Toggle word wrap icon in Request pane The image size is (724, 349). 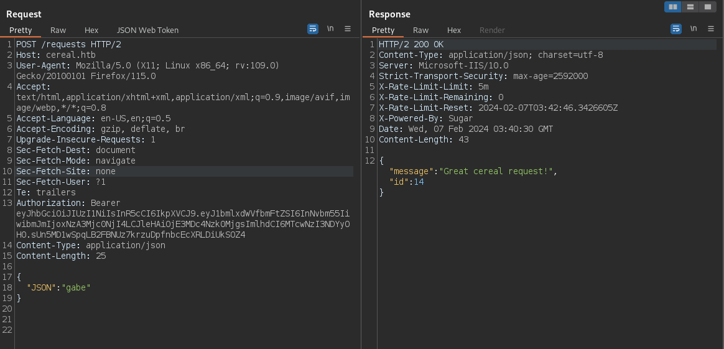click(x=313, y=29)
